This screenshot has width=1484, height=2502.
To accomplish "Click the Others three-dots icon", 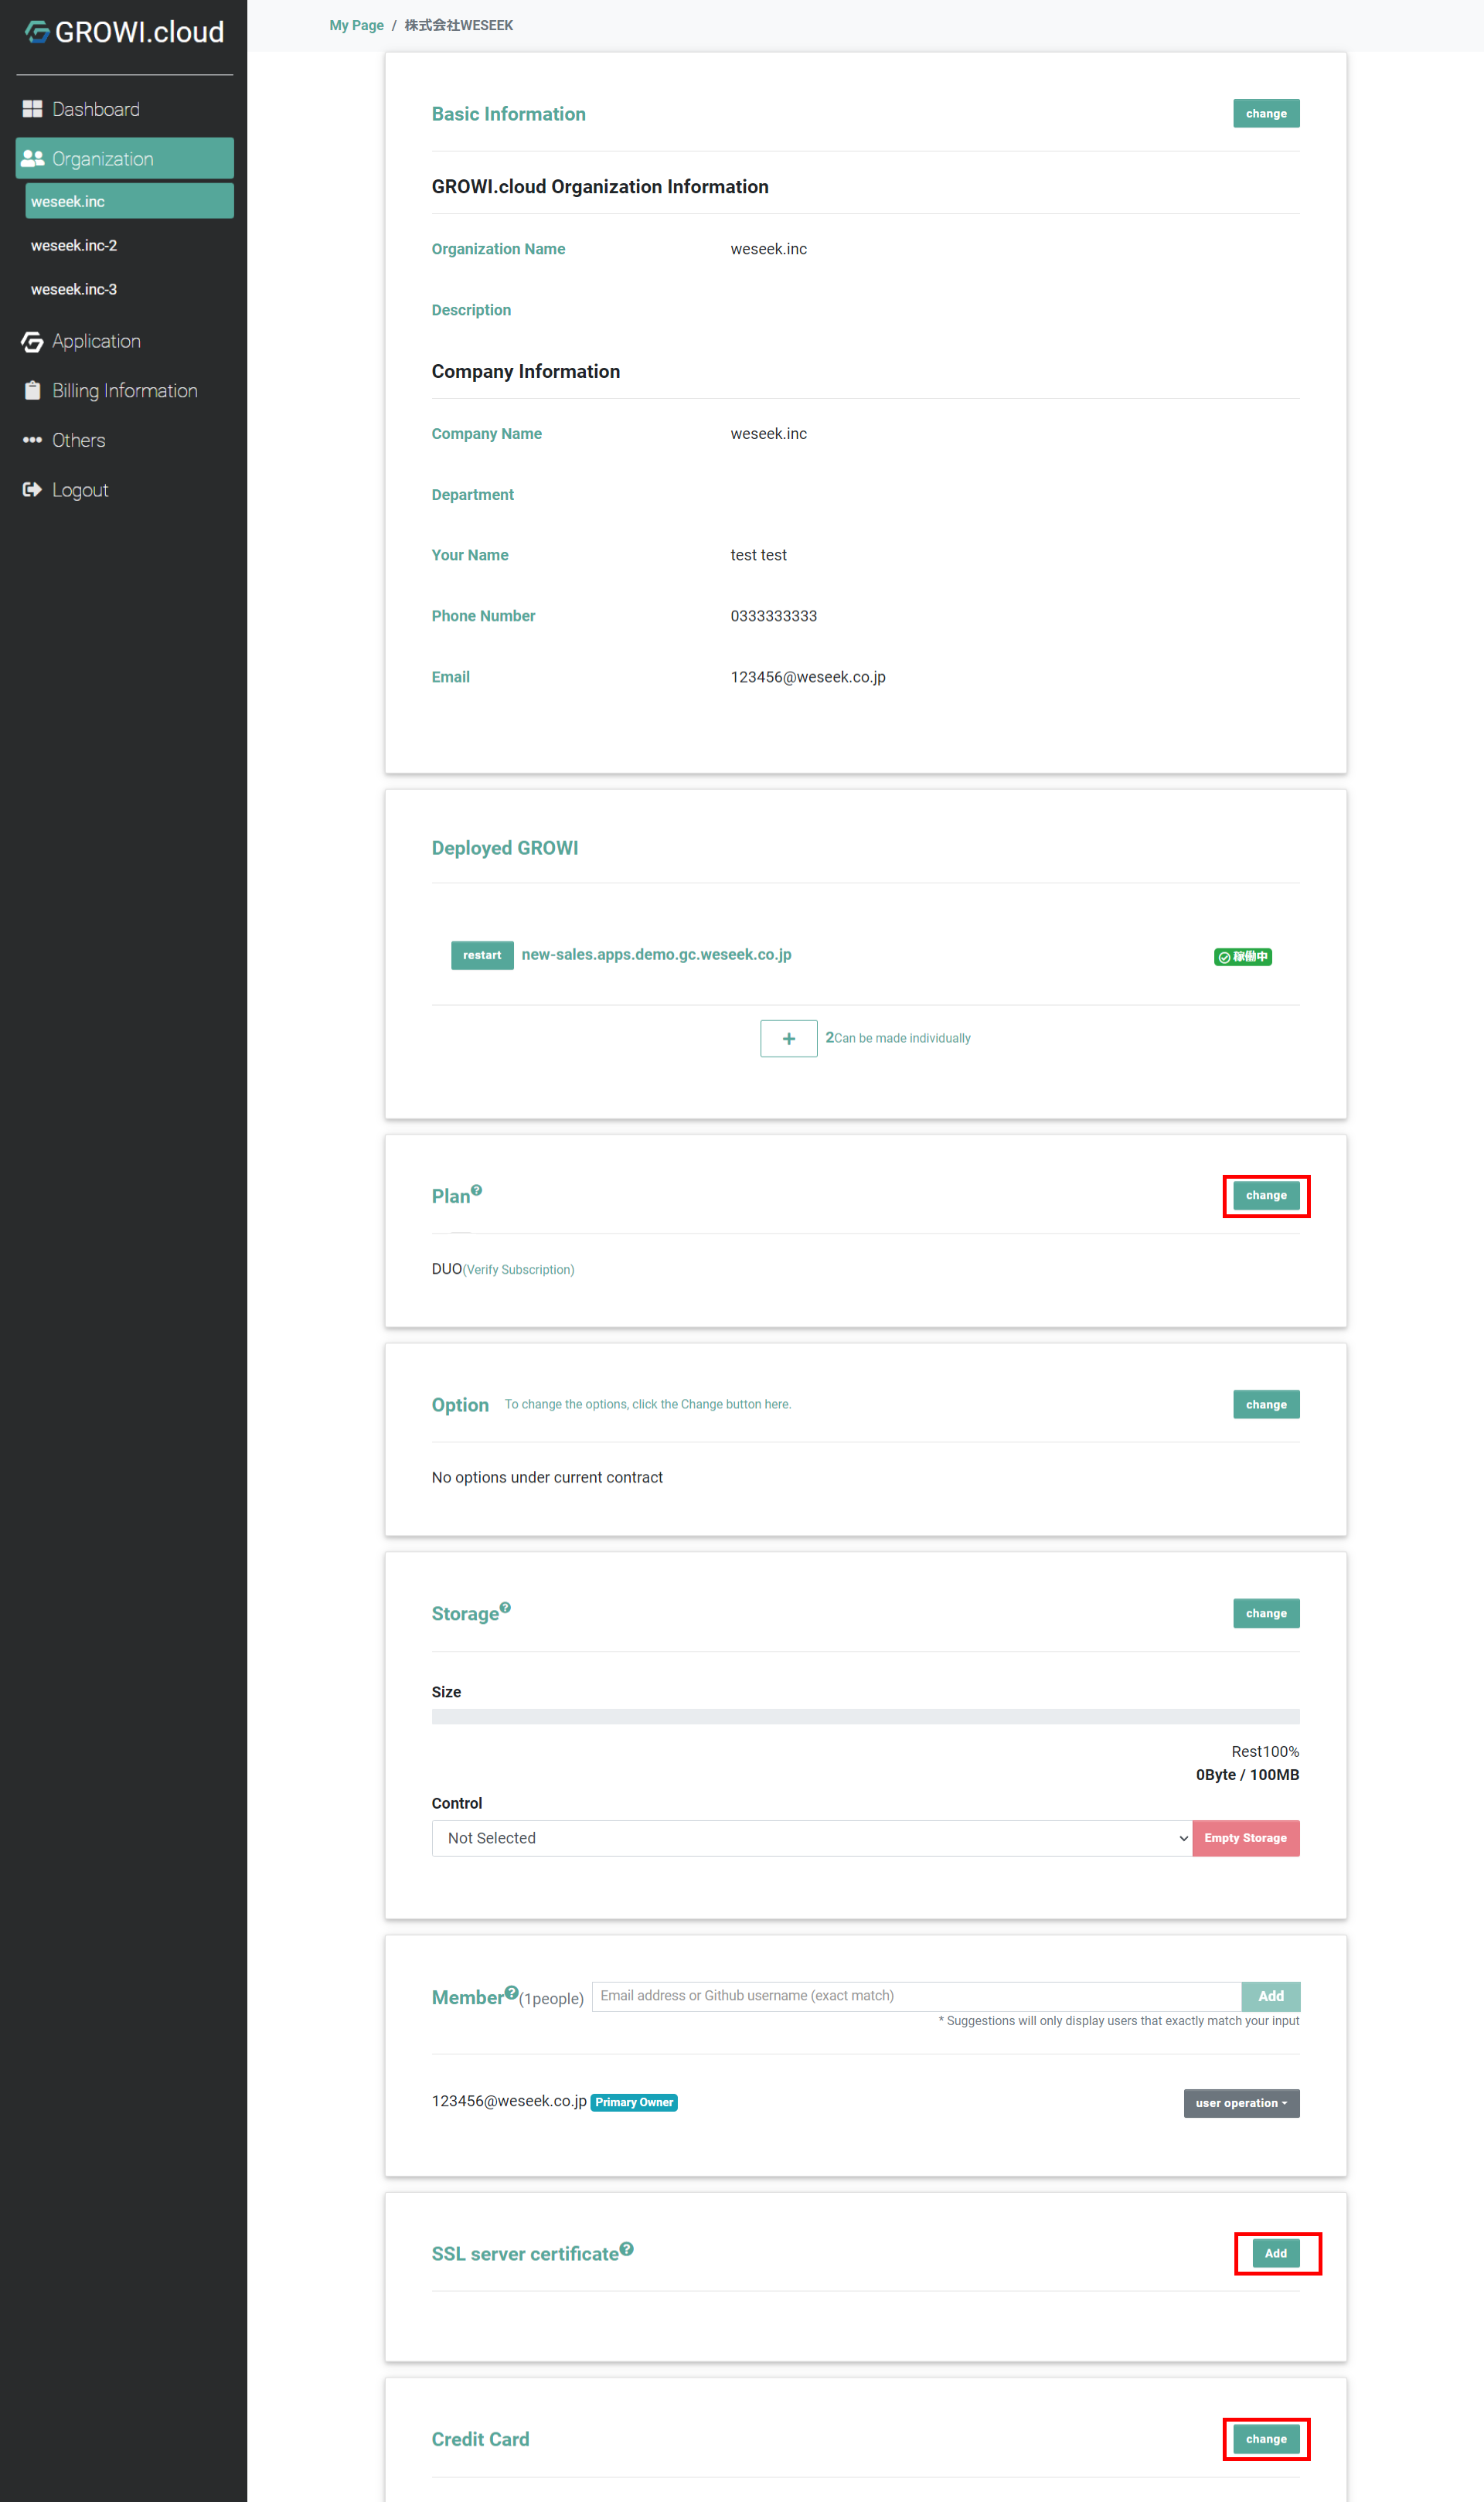I will point(32,440).
